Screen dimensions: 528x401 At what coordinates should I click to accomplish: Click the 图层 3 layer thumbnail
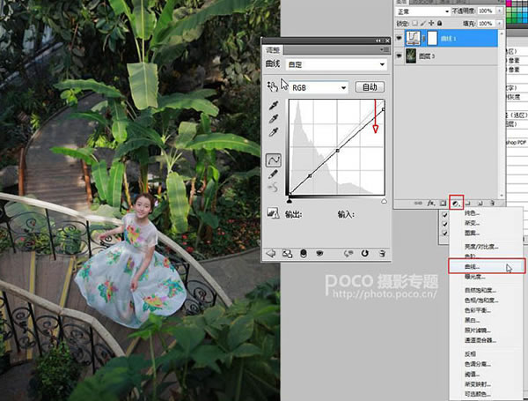click(x=411, y=56)
